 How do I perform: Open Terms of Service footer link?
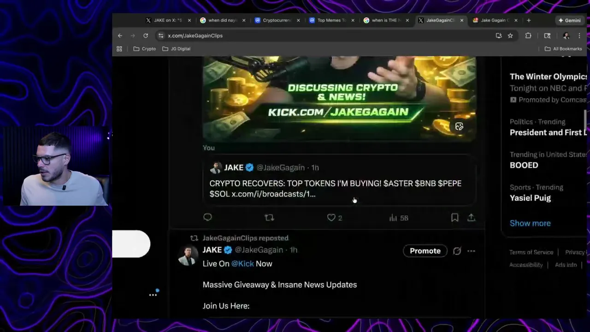(531, 252)
